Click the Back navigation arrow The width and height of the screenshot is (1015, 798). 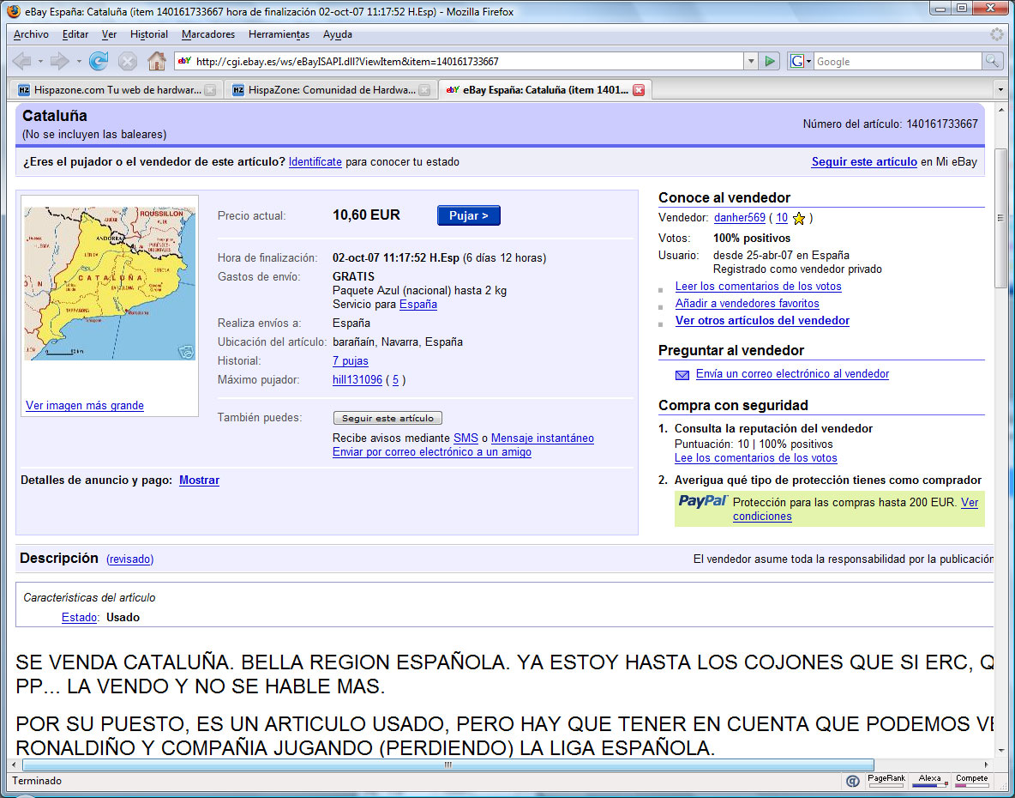pos(21,62)
